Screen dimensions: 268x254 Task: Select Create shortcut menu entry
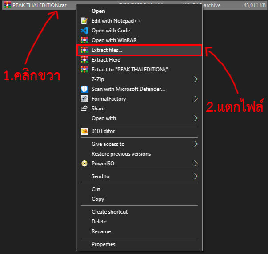[x=109, y=212]
